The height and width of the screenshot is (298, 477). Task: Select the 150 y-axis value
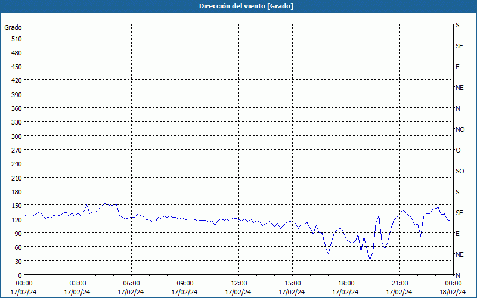point(17,206)
